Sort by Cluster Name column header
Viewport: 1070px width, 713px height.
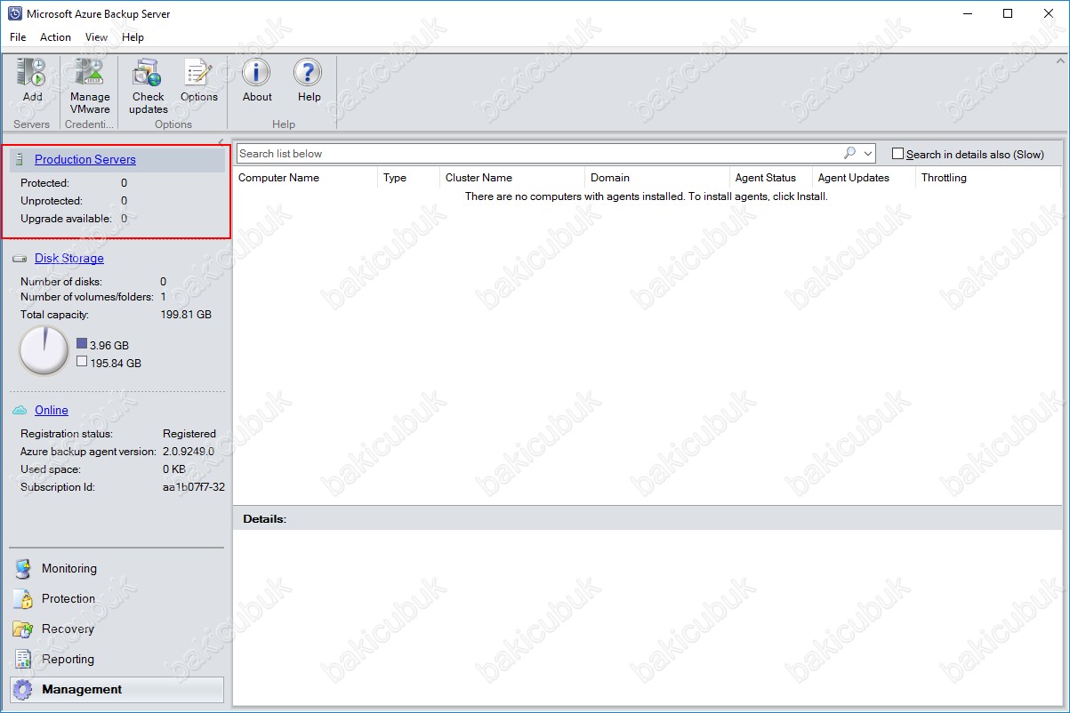(x=512, y=178)
